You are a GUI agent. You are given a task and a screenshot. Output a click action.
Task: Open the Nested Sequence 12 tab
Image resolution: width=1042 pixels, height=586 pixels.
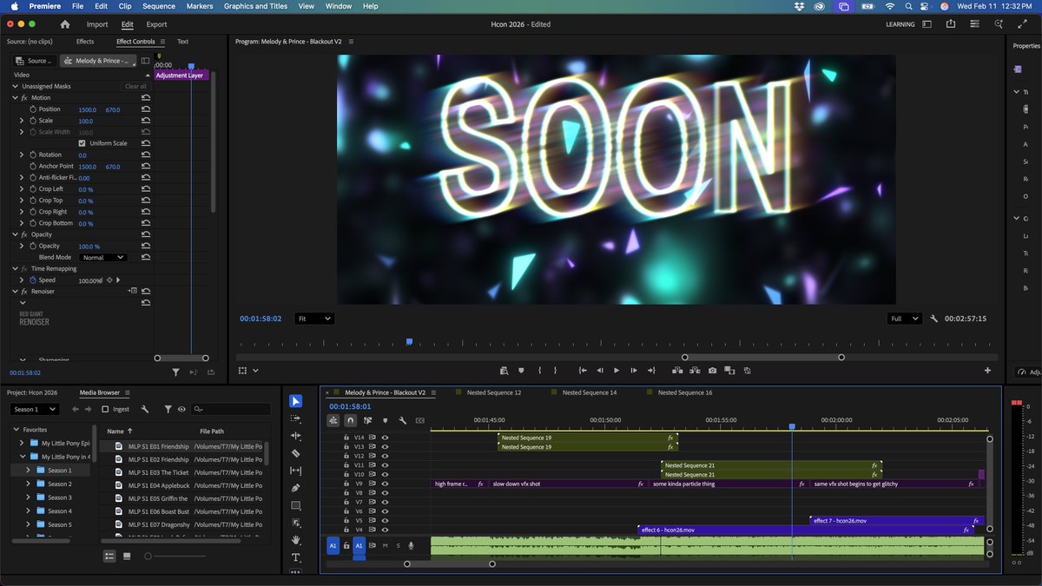(x=493, y=392)
